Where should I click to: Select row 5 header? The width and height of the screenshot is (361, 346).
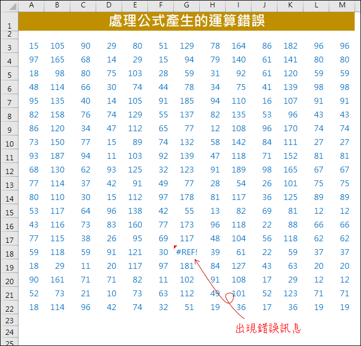[x=9, y=74]
